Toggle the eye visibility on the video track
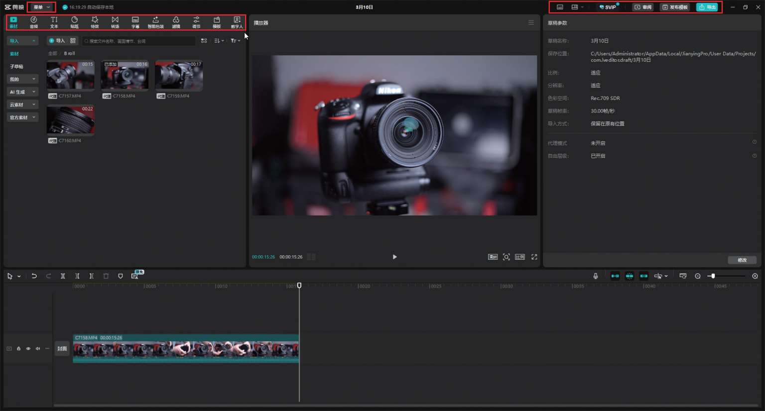Viewport: 765px width, 411px height. [x=28, y=349]
